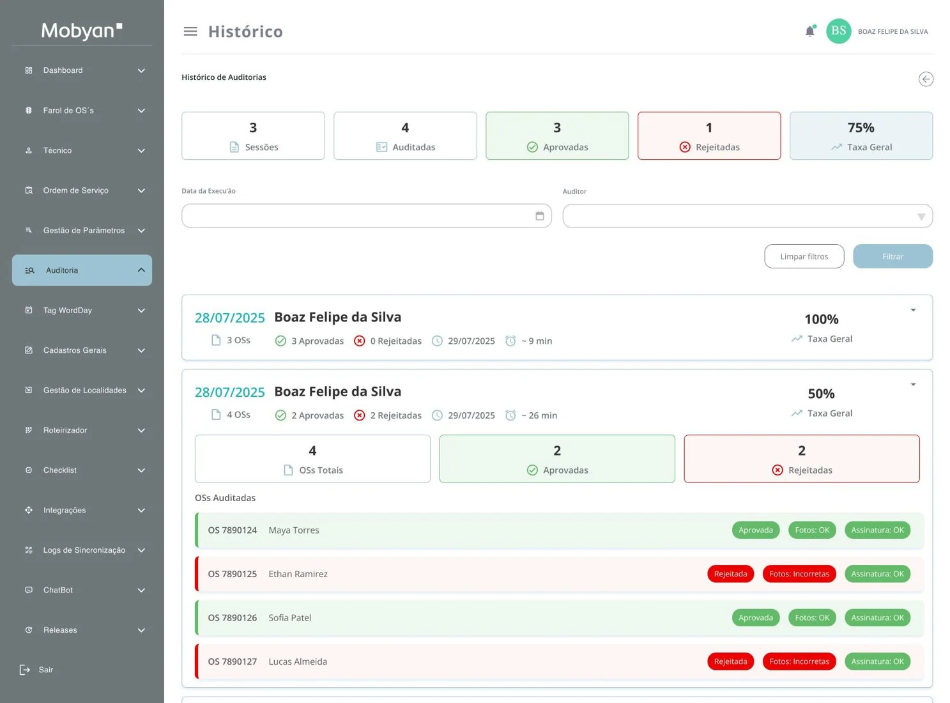Collapse the Auditoria menu chevron
Image resolution: width=950 pixels, height=703 pixels.
(x=141, y=270)
